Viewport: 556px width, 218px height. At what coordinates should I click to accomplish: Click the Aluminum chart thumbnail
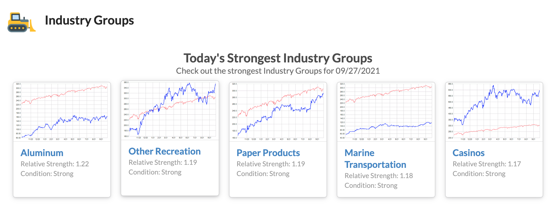(x=62, y=112)
